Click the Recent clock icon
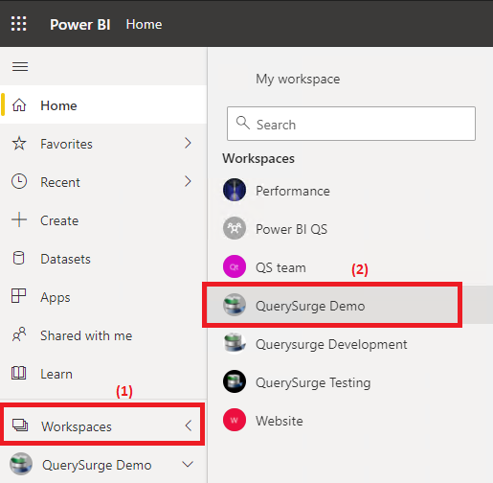493x483 pixels. (19, 181)
